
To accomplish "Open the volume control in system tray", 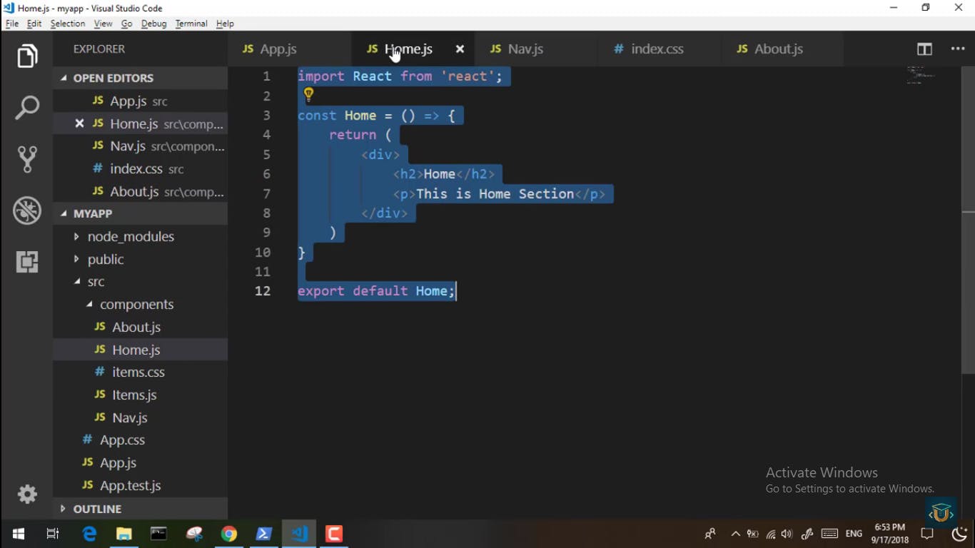I will click(787, 534).
